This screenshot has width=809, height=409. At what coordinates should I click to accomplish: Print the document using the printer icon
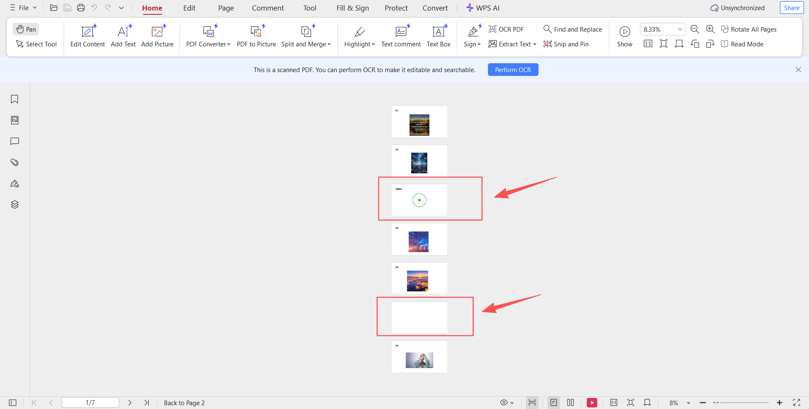pyautogui.click(x=81, y=8)
